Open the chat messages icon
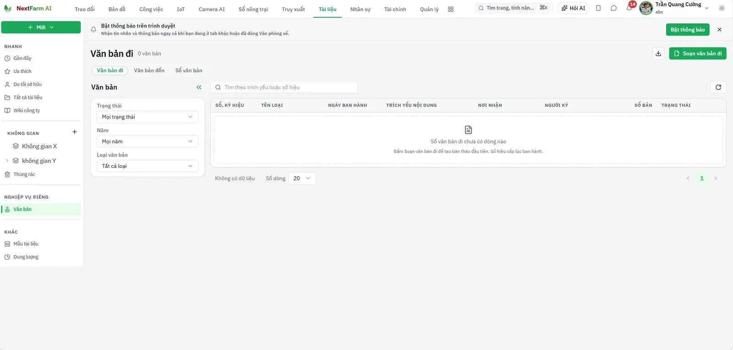The image size is (733, 350). point(614,8)
